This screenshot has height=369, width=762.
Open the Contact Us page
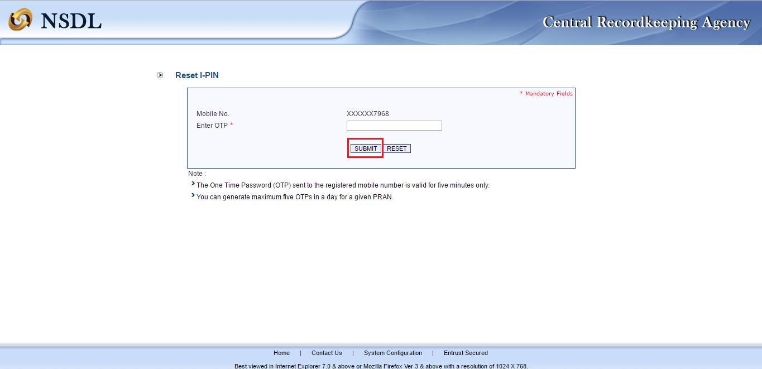coord(327,353)
